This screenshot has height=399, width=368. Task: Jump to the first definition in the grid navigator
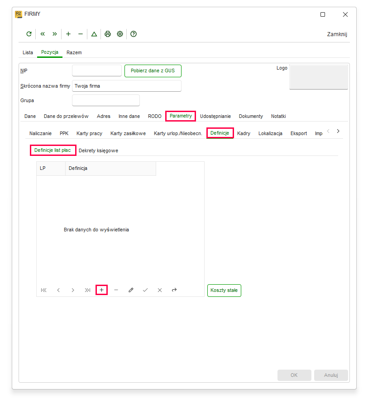(x=43, y=290)
